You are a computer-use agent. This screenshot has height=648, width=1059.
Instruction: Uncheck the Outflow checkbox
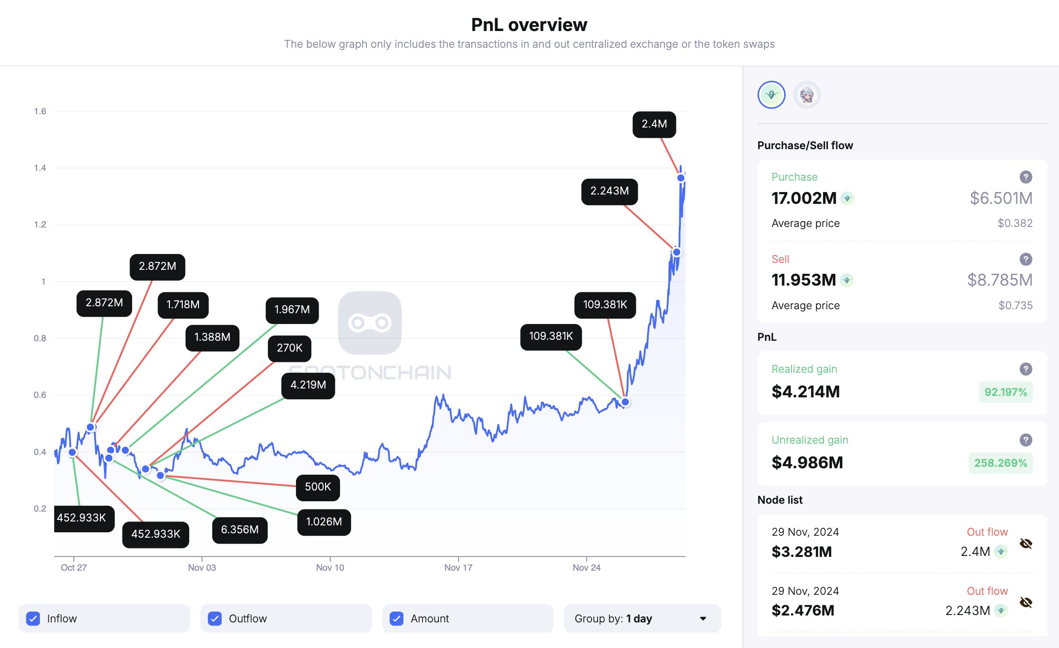click(215, 618)
